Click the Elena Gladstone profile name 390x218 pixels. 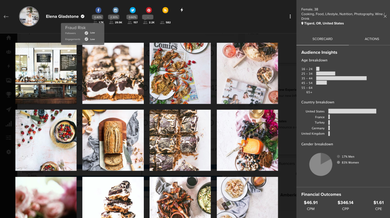62,17
